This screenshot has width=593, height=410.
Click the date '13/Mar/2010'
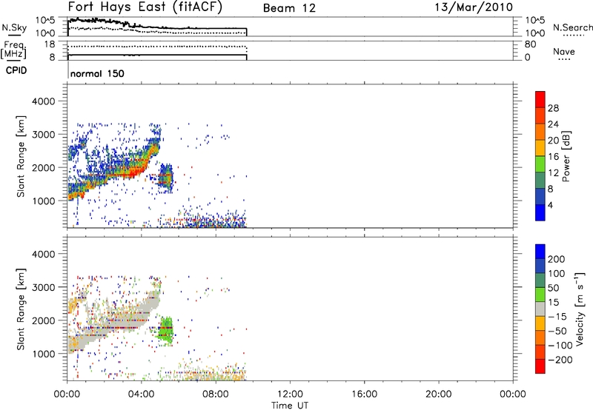point(474,7)
